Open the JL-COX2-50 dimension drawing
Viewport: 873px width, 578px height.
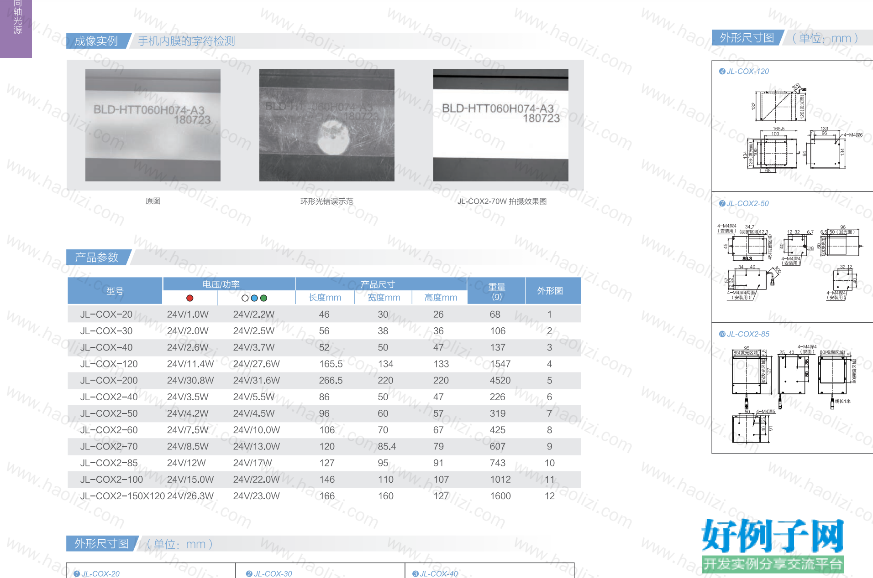790,262
